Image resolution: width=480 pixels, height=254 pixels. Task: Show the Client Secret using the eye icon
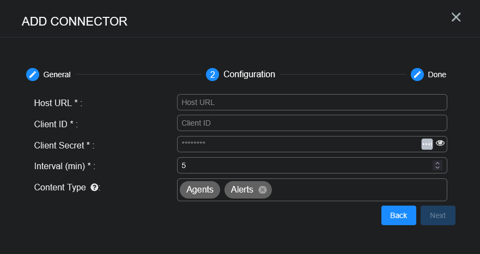(440, 144)
